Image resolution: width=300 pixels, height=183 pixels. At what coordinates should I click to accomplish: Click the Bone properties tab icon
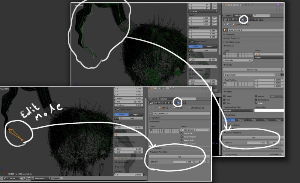[178, 103]
